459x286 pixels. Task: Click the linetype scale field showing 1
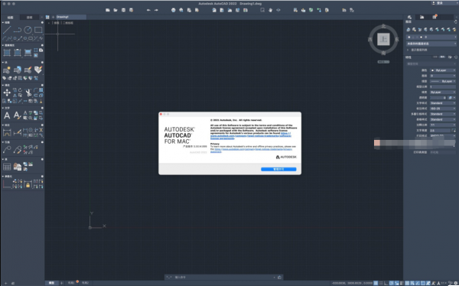tap(443, 86)
